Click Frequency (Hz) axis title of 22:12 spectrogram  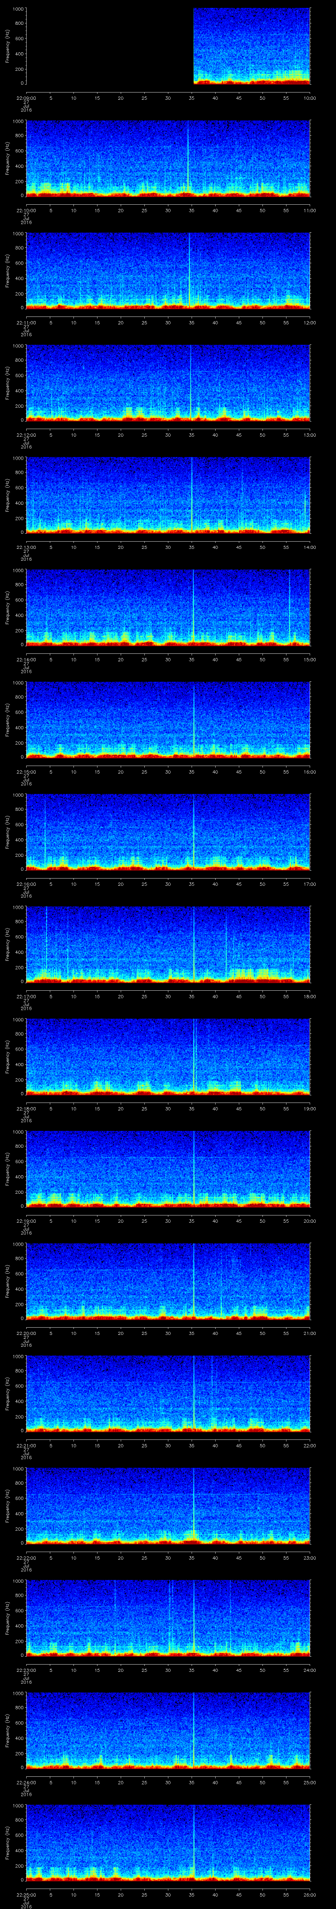point(8,382)
